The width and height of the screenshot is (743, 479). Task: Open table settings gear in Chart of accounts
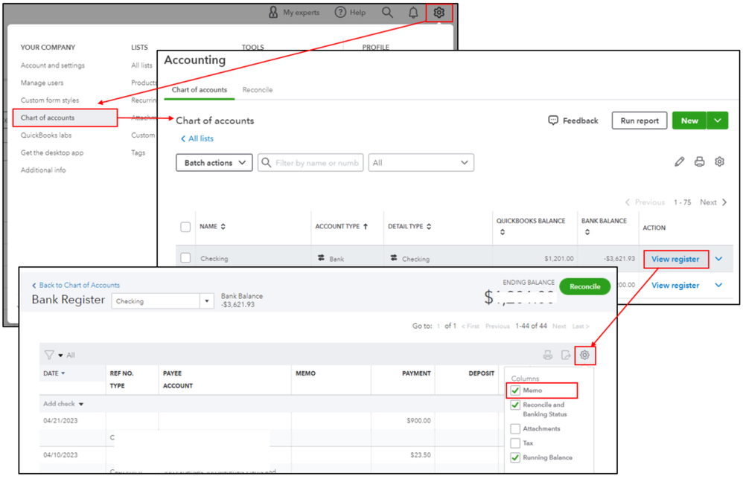pos(719,162)
